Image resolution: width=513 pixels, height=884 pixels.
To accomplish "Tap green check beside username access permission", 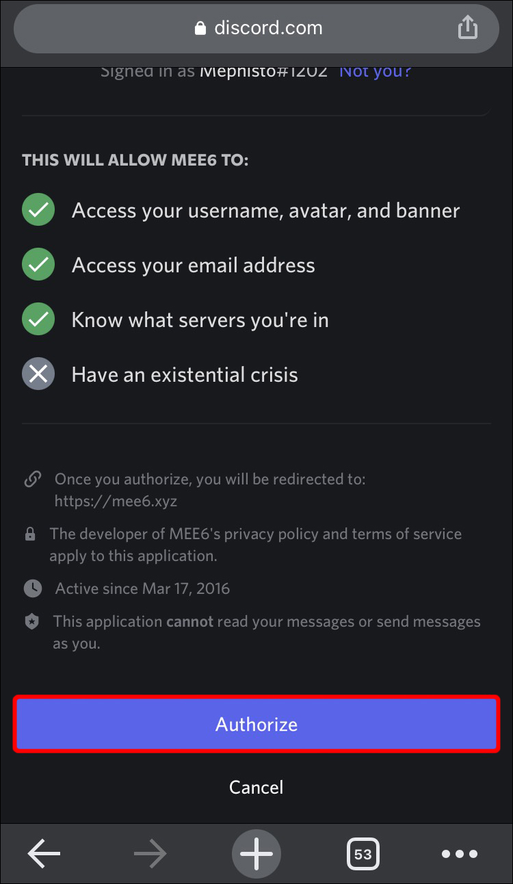I will click(38, 210).
